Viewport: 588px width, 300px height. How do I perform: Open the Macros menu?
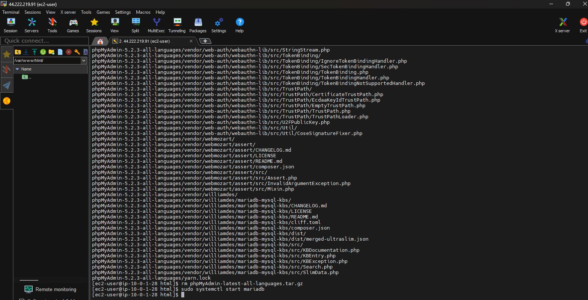pyautogui.click(x=143, y=12)
